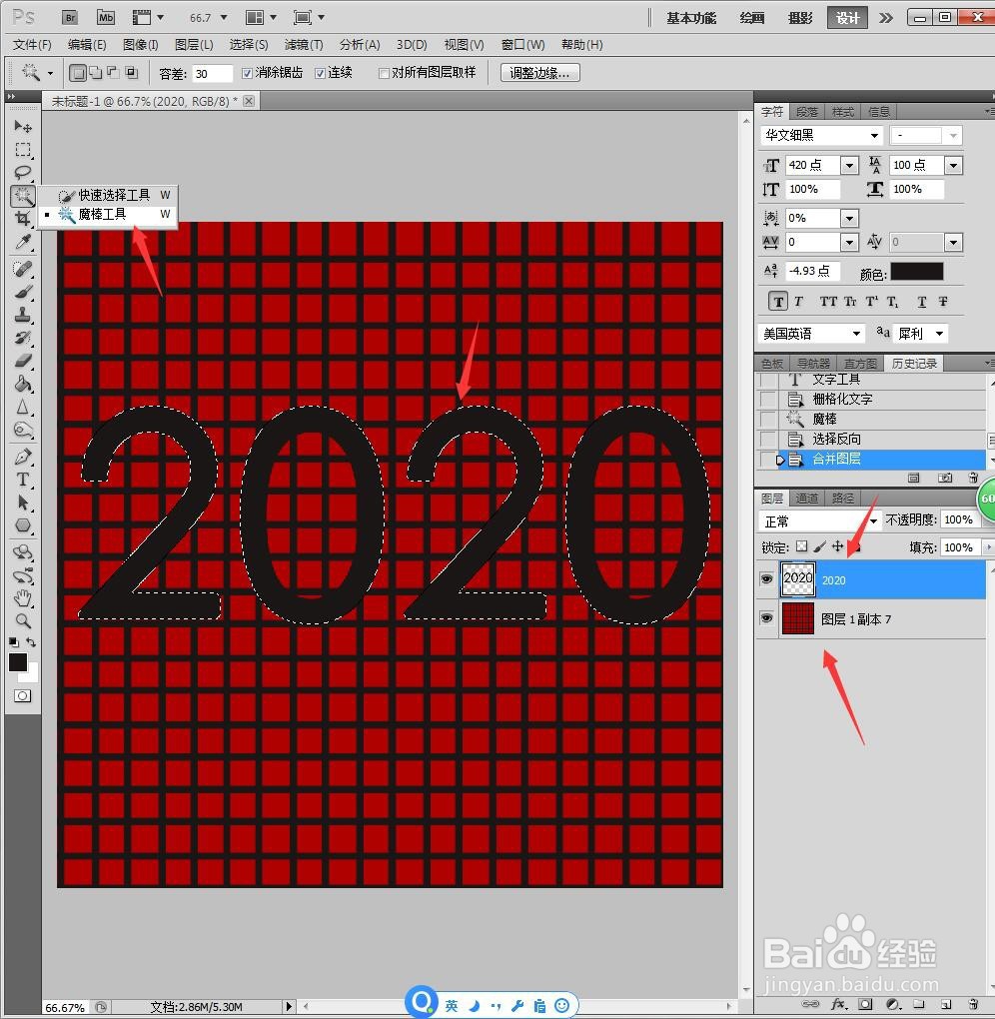Viewport: 995px width, 1019px height.
Task: Open the 图层(L) menu
Action: [194, 45]
